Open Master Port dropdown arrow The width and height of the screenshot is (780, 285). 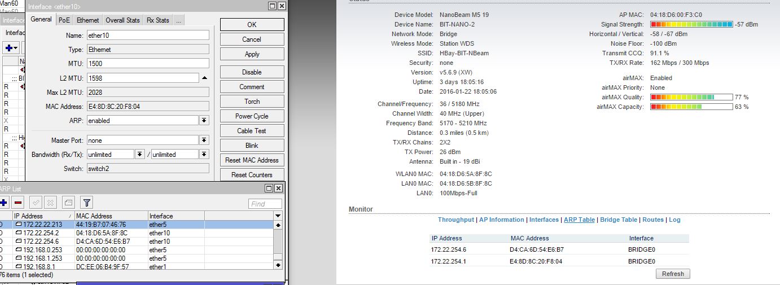point(204,141)
